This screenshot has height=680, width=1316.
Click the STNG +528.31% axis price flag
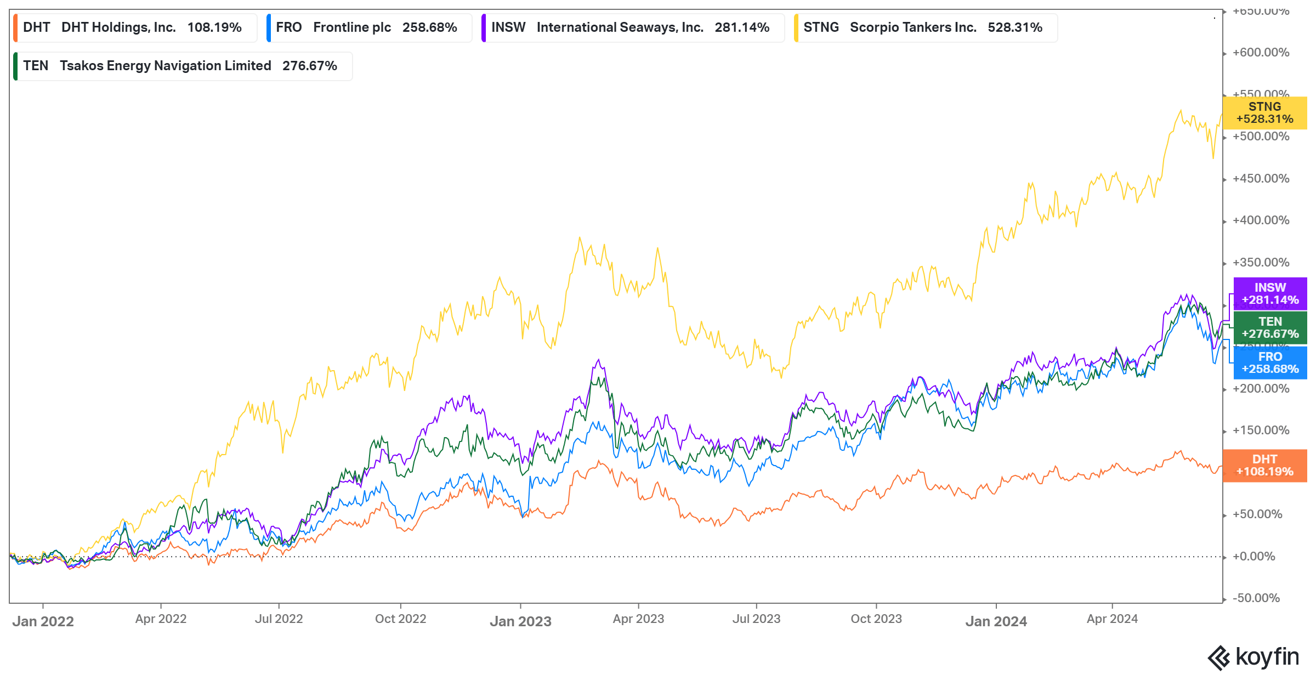pos(1266,113)
